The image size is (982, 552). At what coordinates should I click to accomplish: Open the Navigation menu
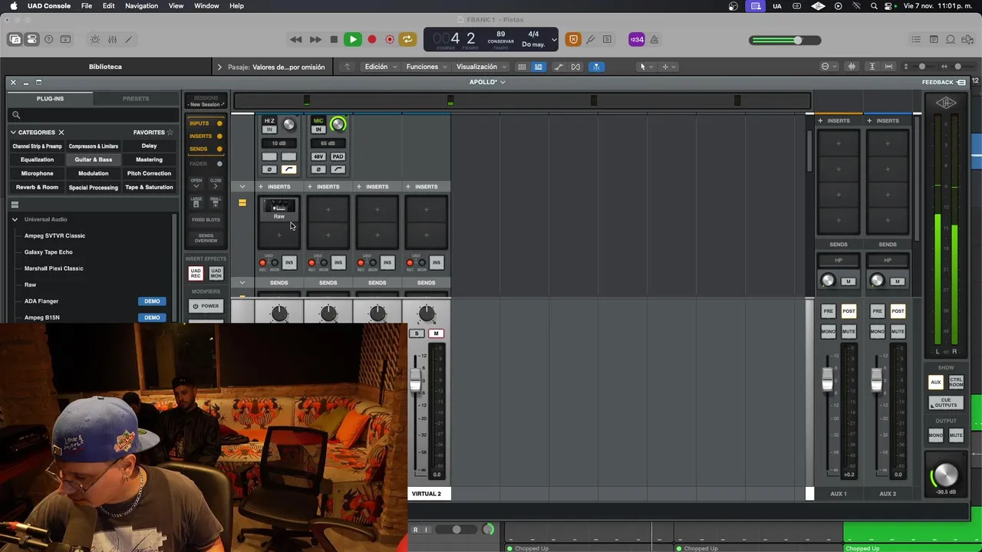tap(141, 6)
